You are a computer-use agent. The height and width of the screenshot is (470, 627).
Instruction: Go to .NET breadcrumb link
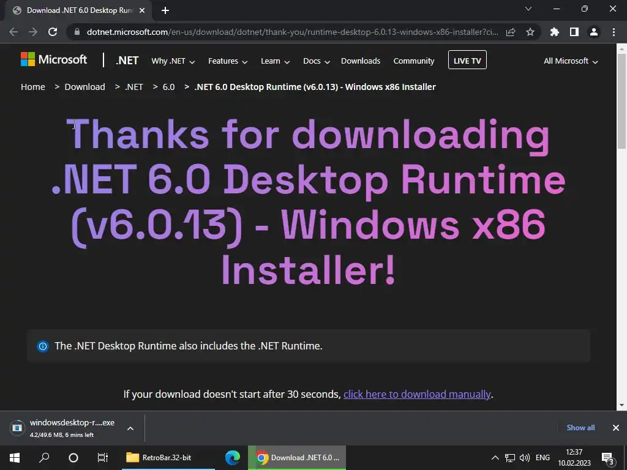point(134,87)
